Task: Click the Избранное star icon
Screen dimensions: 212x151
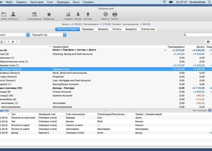Action: pyautogui.click(x=49, y=14)
